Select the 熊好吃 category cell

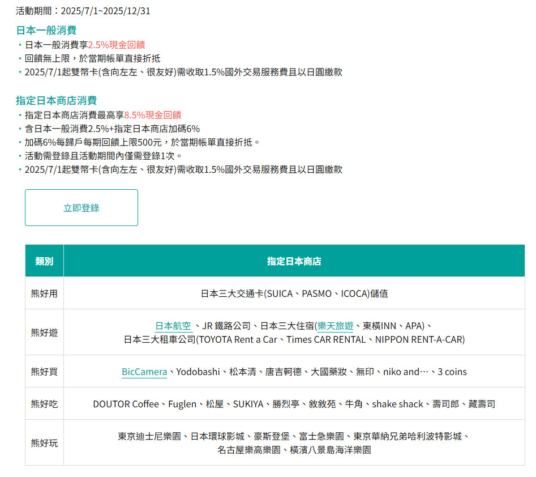pos(44,404)
